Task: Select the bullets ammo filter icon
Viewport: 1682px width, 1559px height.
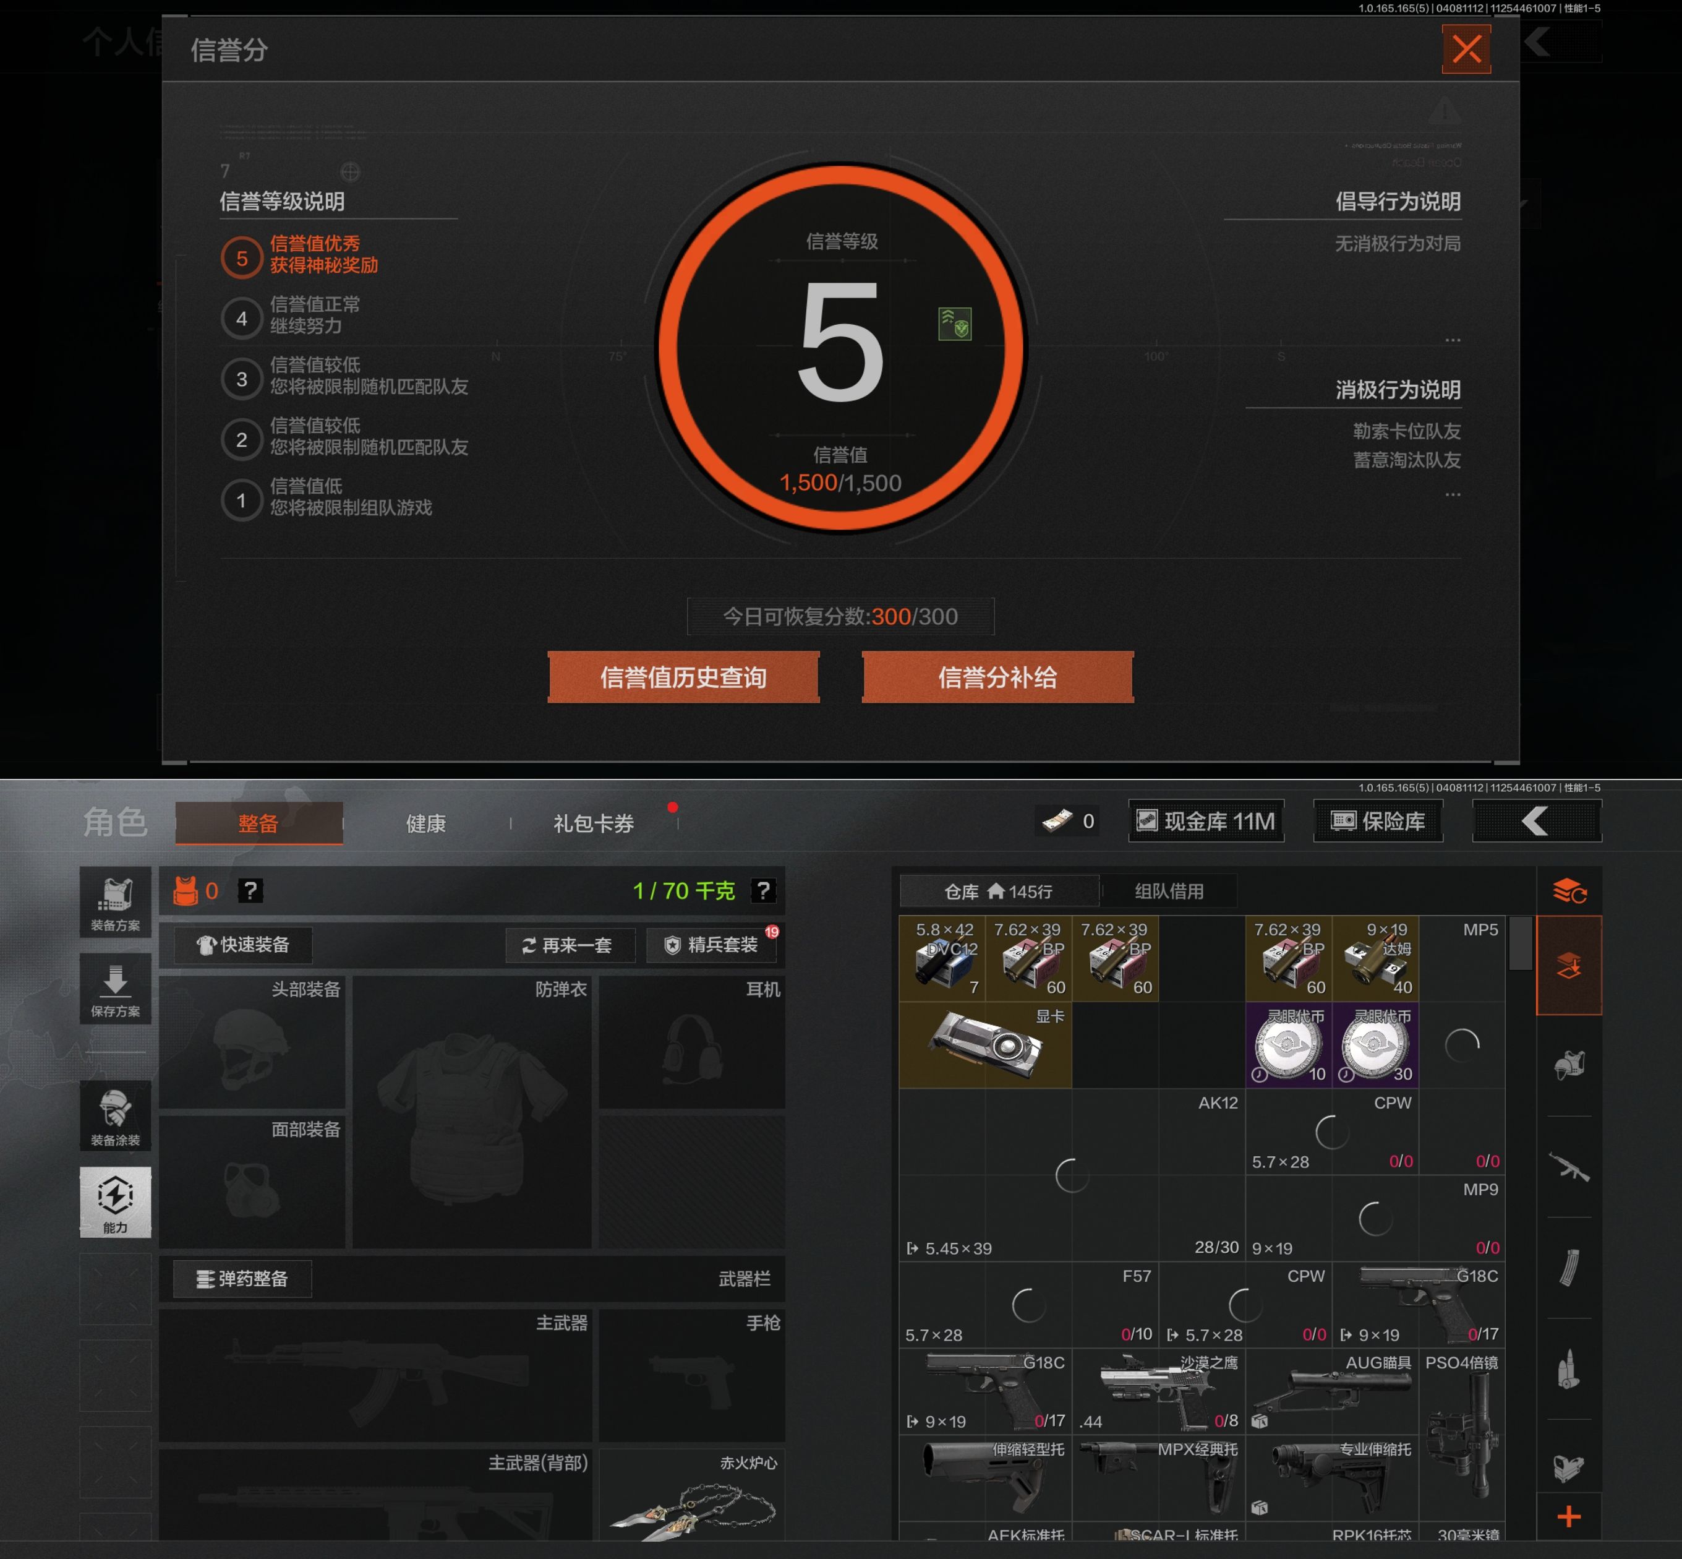Action: pyautogui.click(x=1569, y=1368)
